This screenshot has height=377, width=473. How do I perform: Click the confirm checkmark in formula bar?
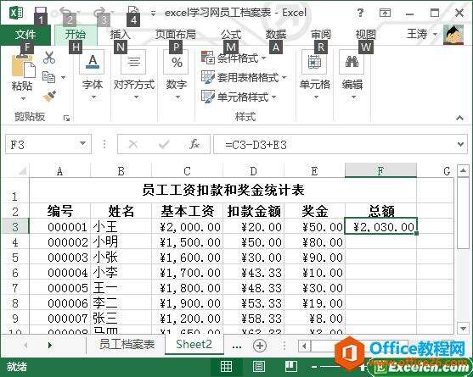click(x=164, y=144)
